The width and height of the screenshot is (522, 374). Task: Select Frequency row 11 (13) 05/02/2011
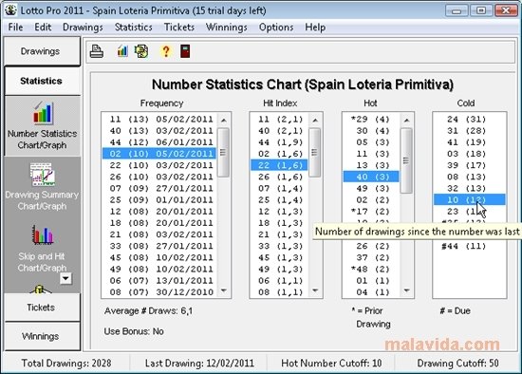[159, 120]
